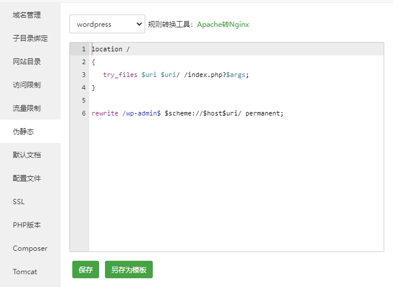Go to 流量限制 tab
The width and height of the screenshot is (393, 287).
27,108
